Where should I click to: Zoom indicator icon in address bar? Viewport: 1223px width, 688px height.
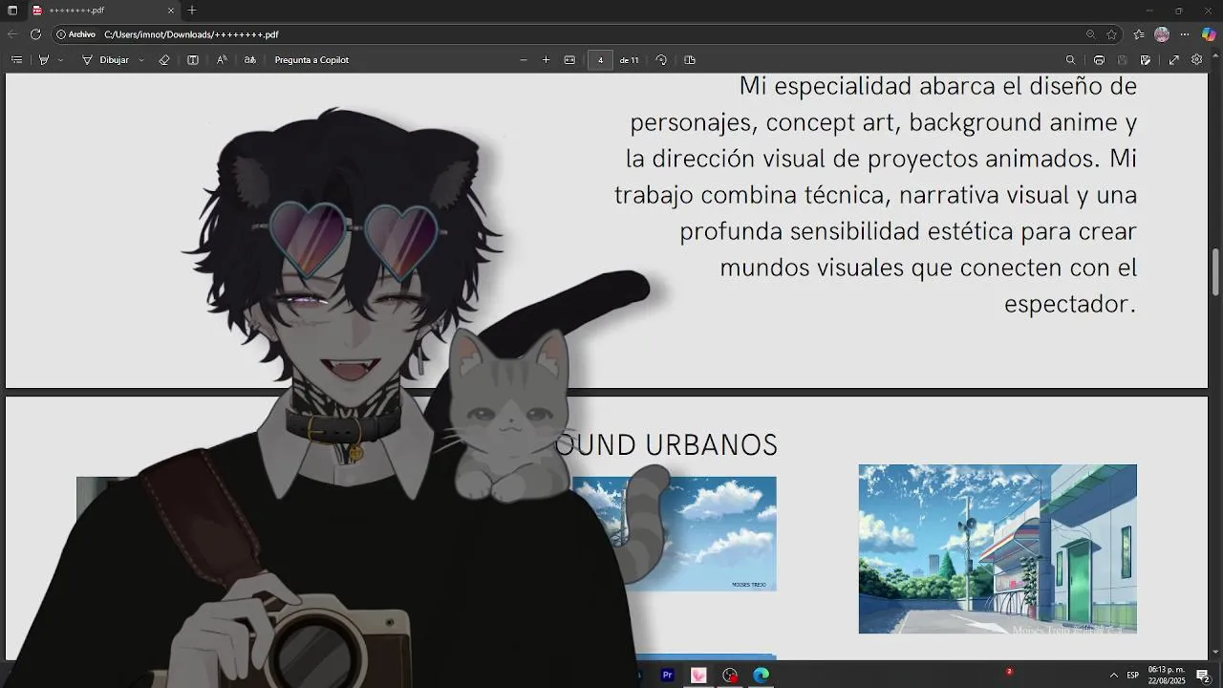coord(1090,34)
